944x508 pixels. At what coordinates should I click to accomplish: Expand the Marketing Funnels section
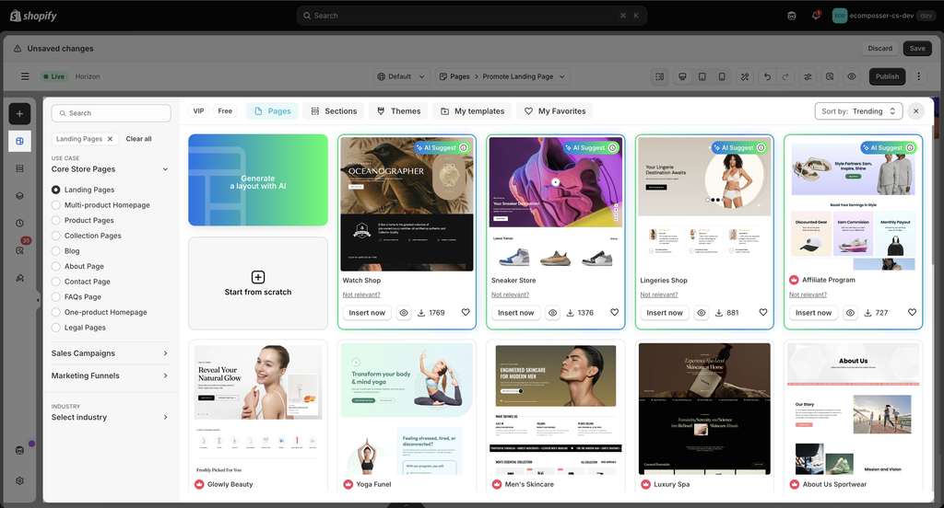111,375
